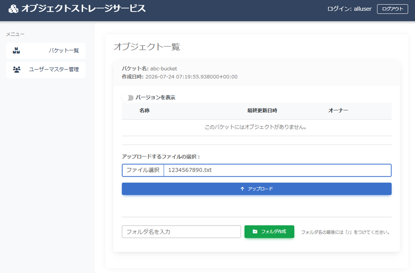Click the 名称 column header
Screen dimensions: 415x273
tap(144, 110)
